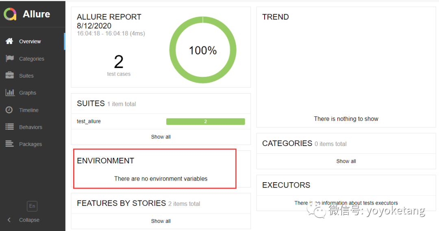
Task: Click the ALLURE REPORT 8/12/2020 title
Action: point(109,21)
